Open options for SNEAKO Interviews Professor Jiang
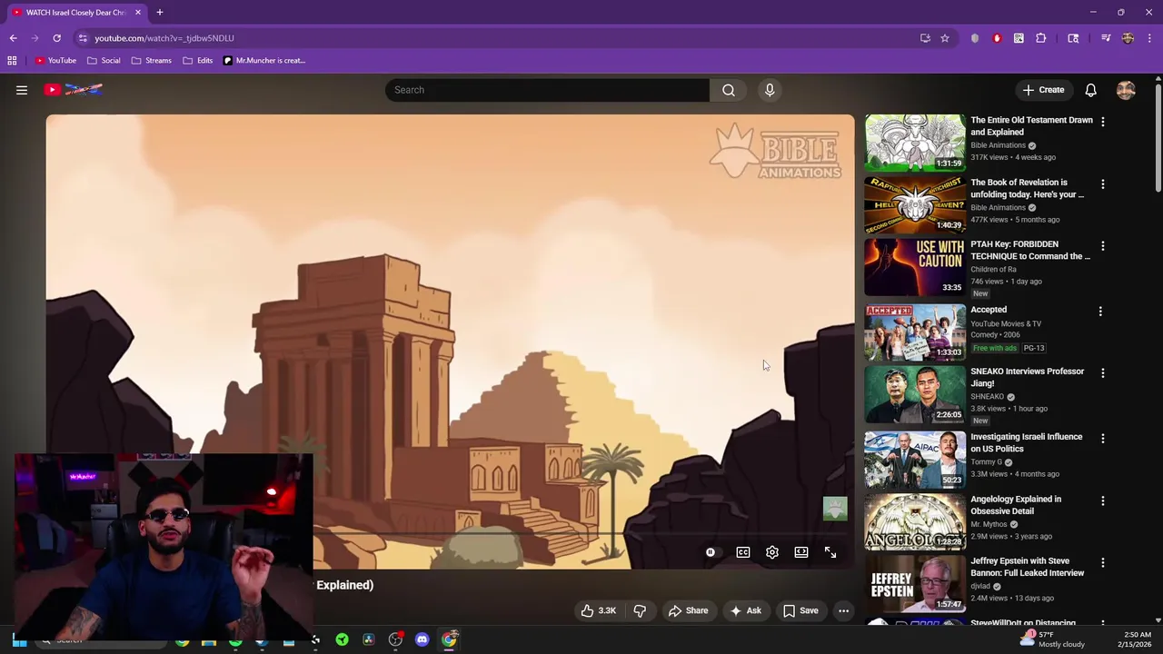 (1102, 373)
